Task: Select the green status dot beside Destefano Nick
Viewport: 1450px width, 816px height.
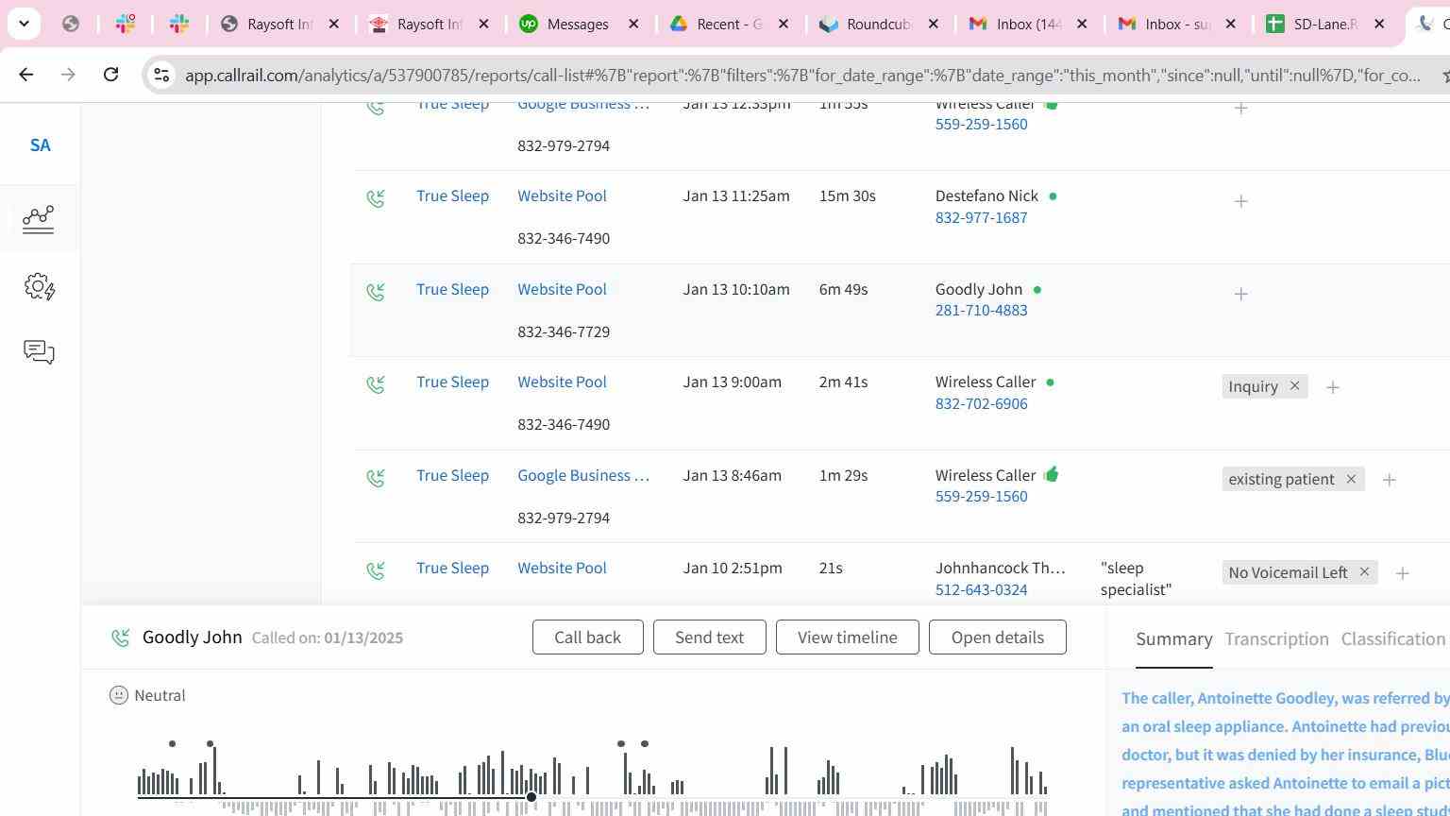Action: coord(1053,196)
